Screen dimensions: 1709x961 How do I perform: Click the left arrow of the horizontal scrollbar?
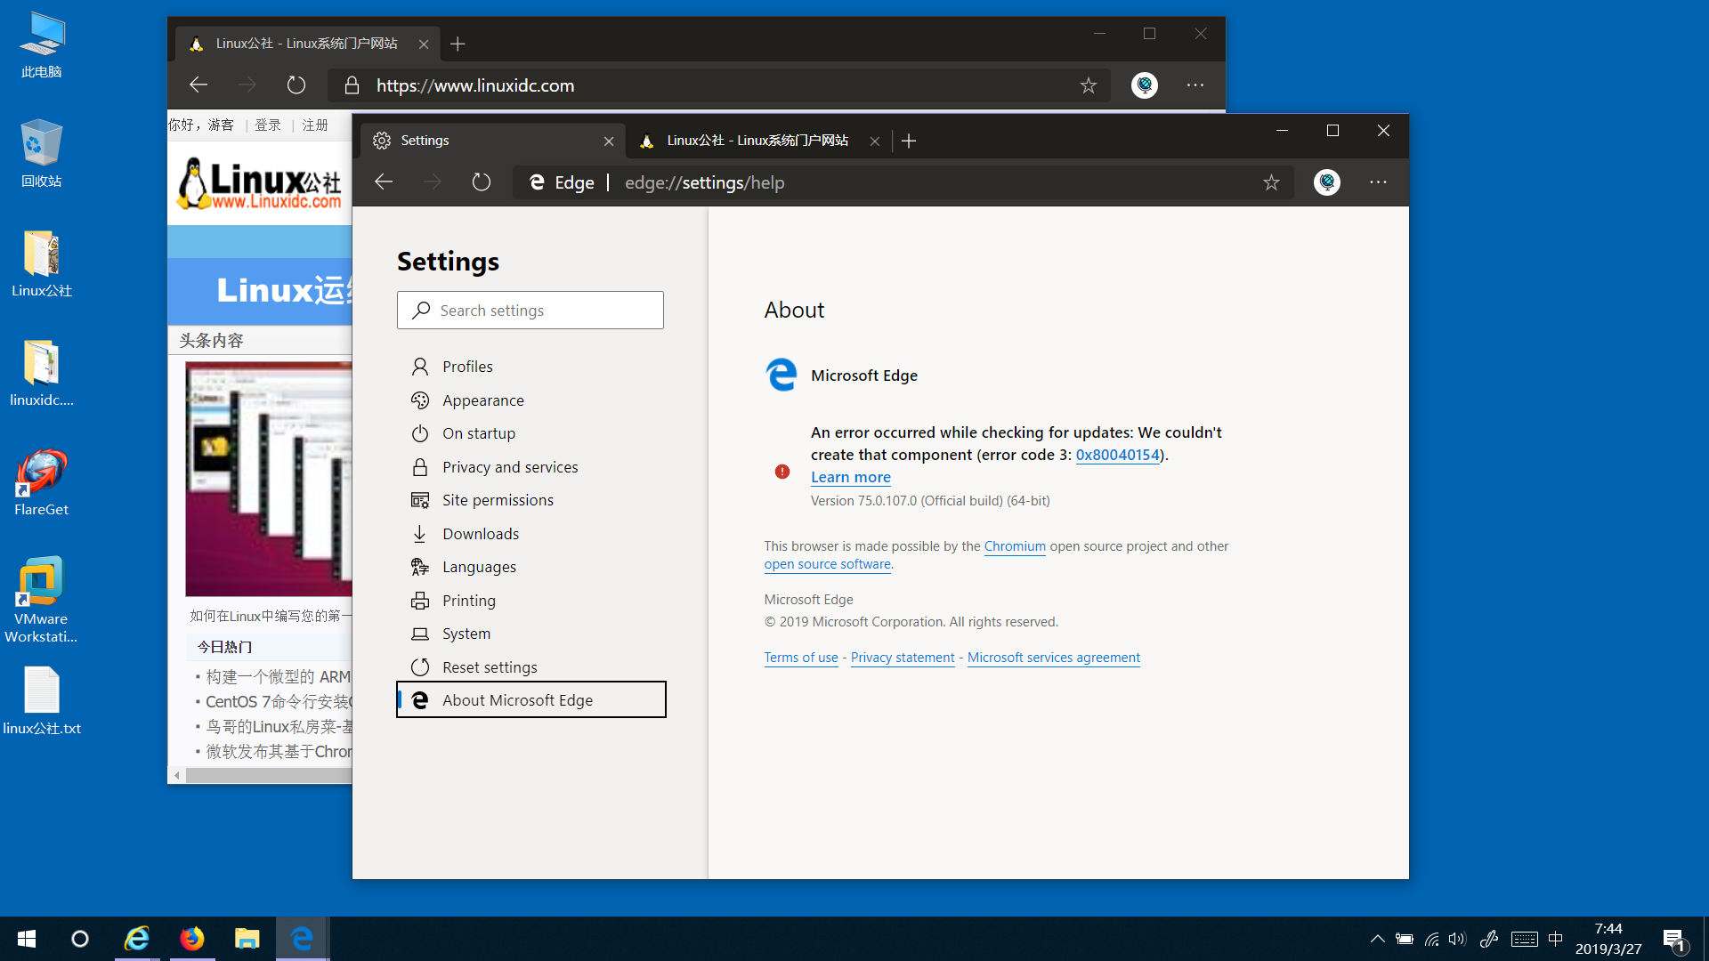177,776
